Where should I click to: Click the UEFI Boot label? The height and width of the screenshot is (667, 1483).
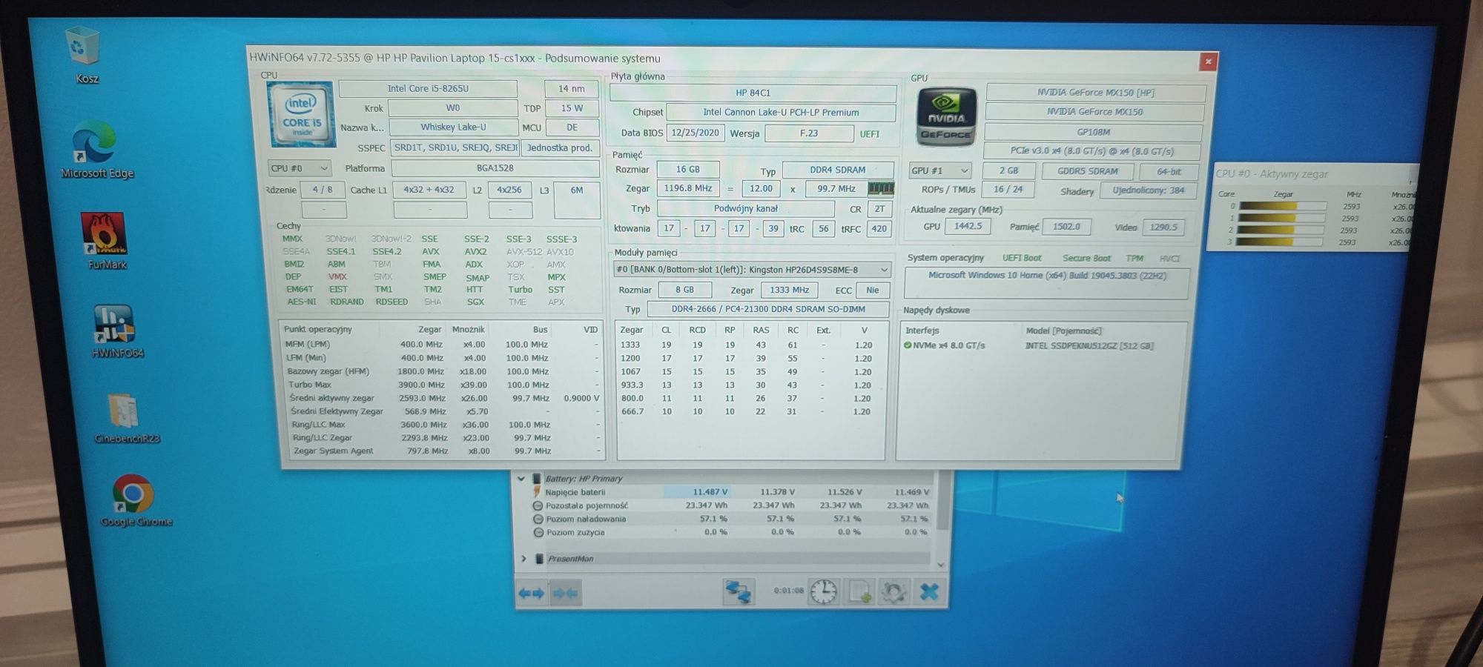click(1022, 258)
